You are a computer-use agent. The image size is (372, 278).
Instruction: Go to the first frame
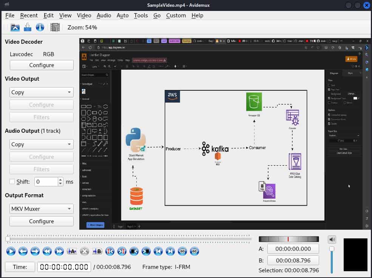click(158, 251)
